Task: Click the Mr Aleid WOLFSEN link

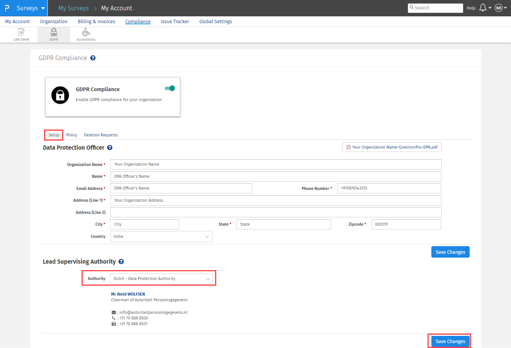Action: pos(128,294)
